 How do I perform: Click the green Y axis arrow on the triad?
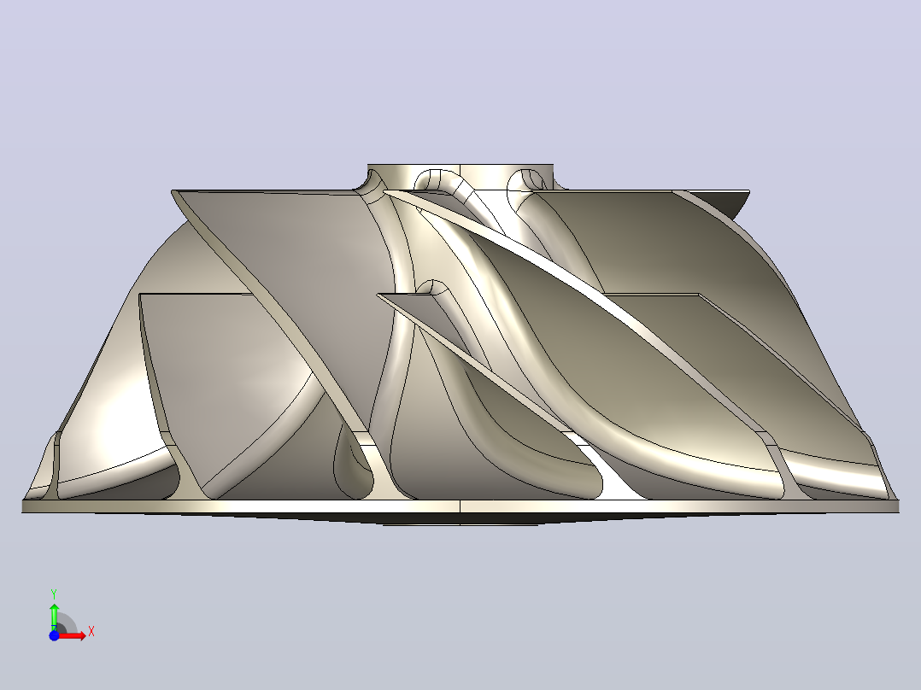click(x=54, y=616)
